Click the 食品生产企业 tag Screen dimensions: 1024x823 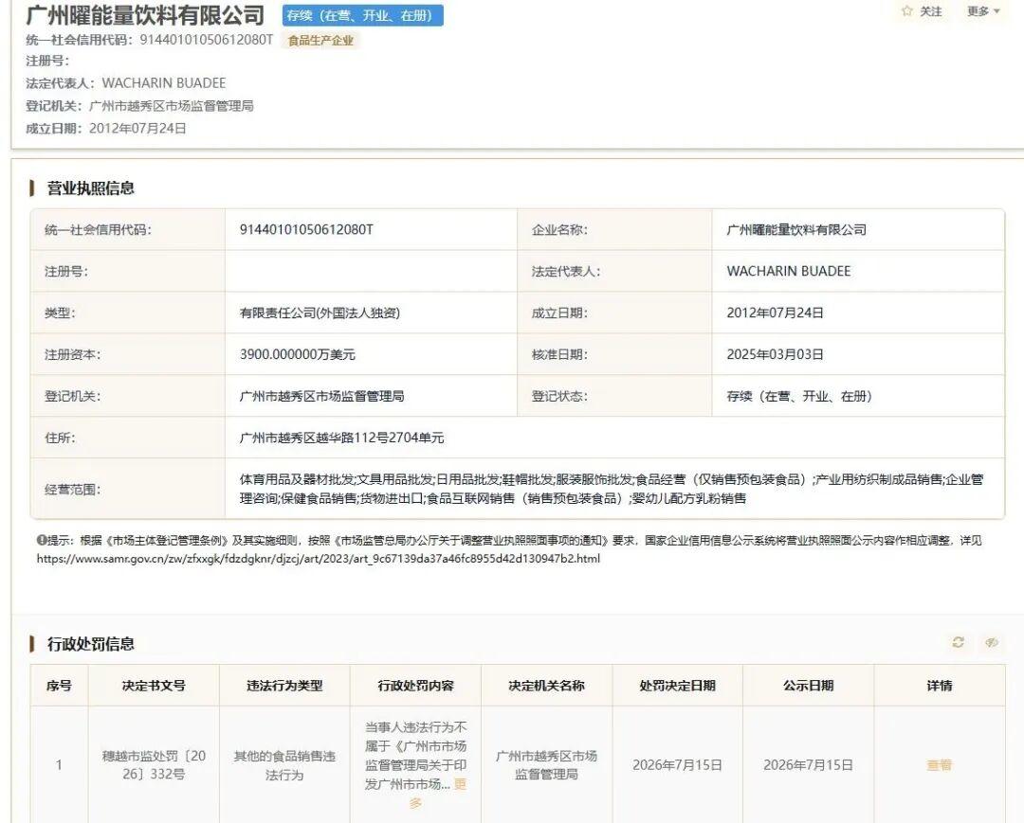click(x=320, y=41)
